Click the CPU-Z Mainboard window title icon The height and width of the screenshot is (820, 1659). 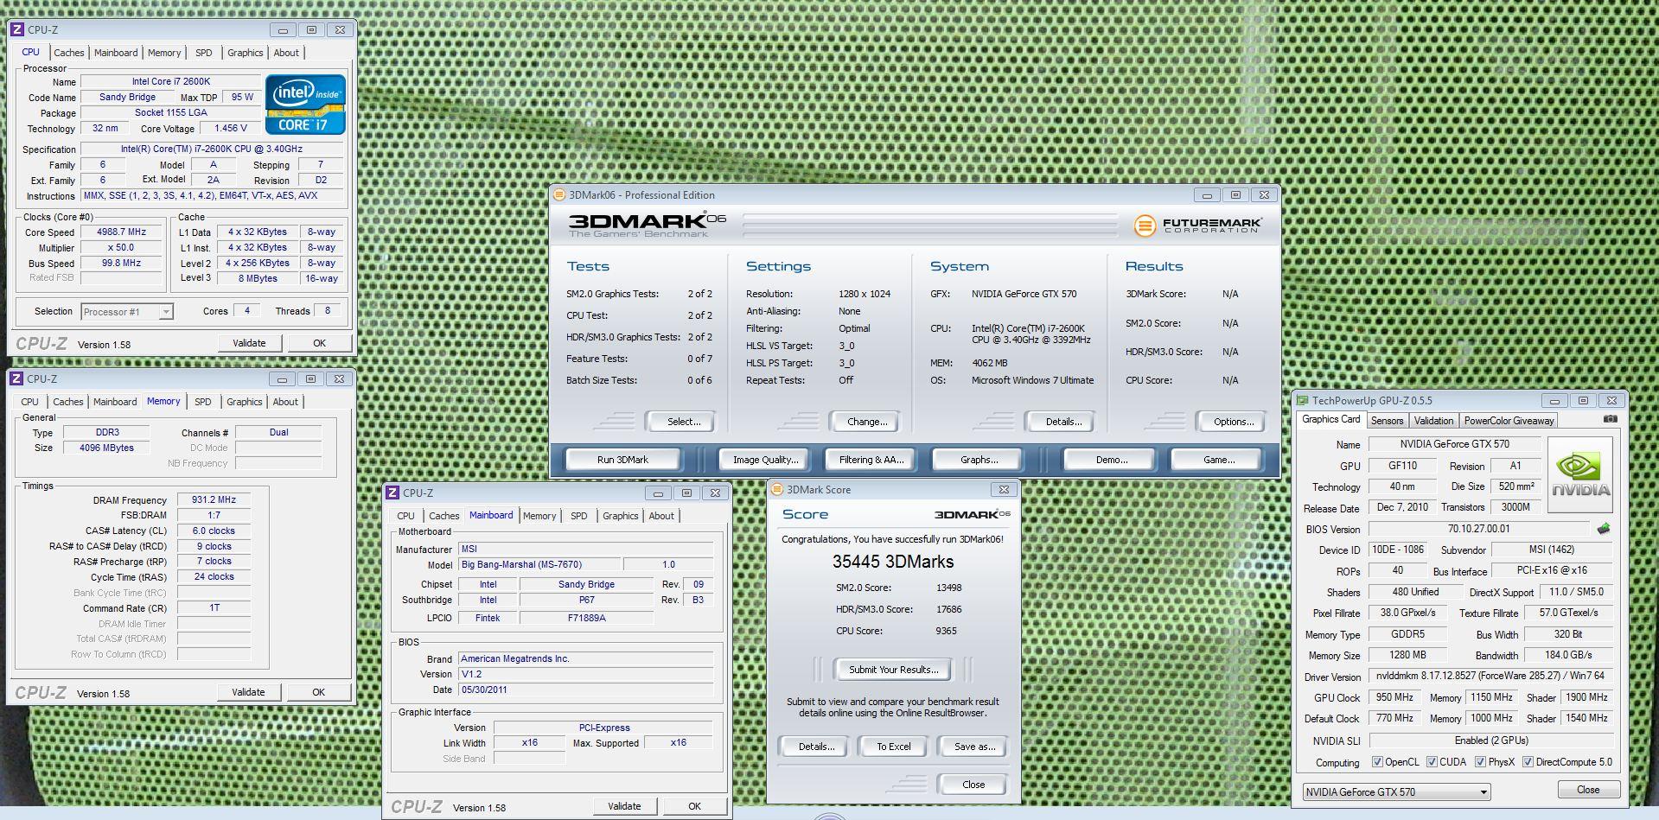pyautogui.click(x=392, y=493)
